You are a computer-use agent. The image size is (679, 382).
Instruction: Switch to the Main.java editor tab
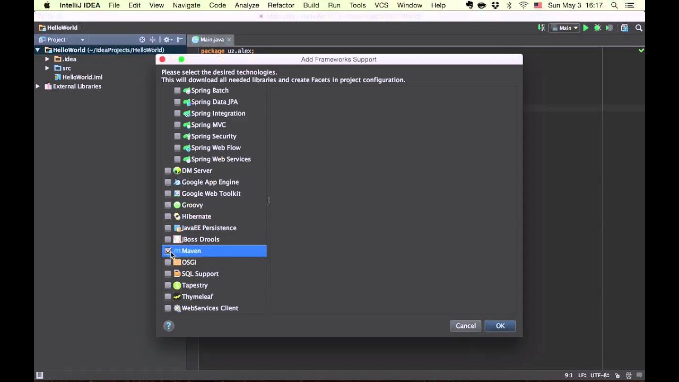pos(212,40)
